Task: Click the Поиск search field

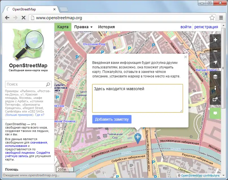Action: [25, 84]
